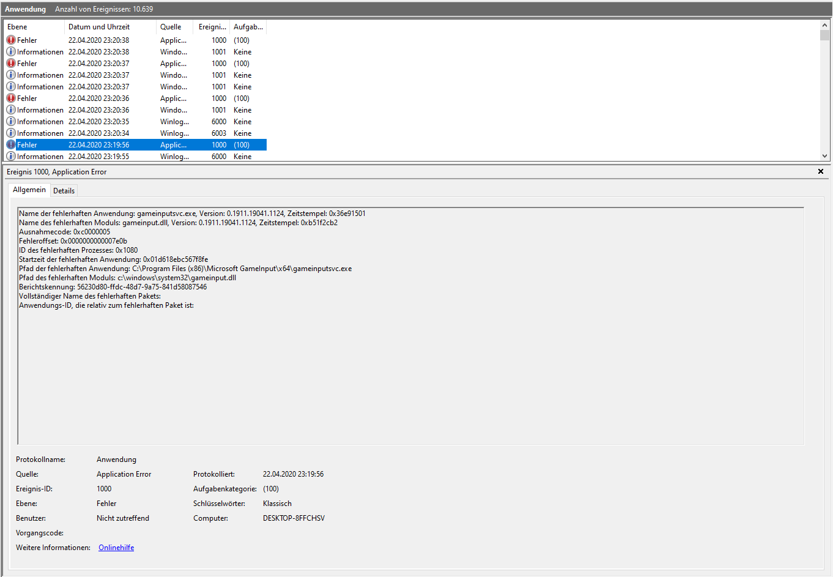The width and height of the screenshot is (833, 577).
Task: Click the Quelle value Application Error
Action: click(124, 474)
